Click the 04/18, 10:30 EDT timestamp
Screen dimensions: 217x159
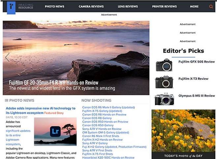pos(16,117)
